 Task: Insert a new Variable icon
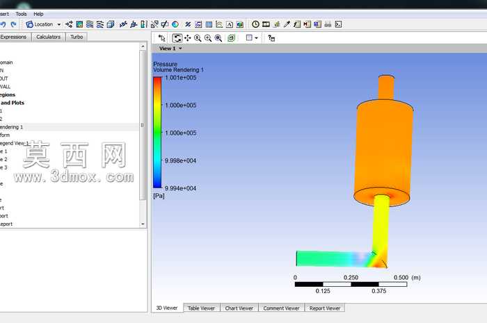tap(188, 24)
